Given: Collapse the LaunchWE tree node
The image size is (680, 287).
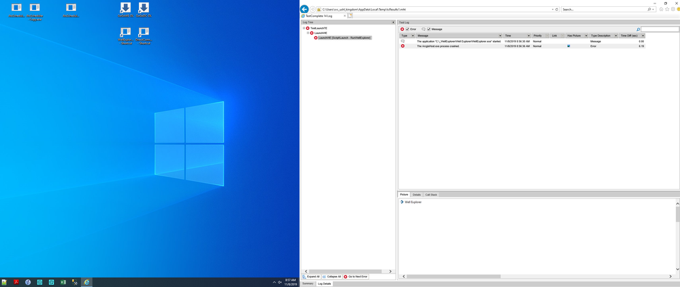Looking at the screenshot, I should [308, 33].
